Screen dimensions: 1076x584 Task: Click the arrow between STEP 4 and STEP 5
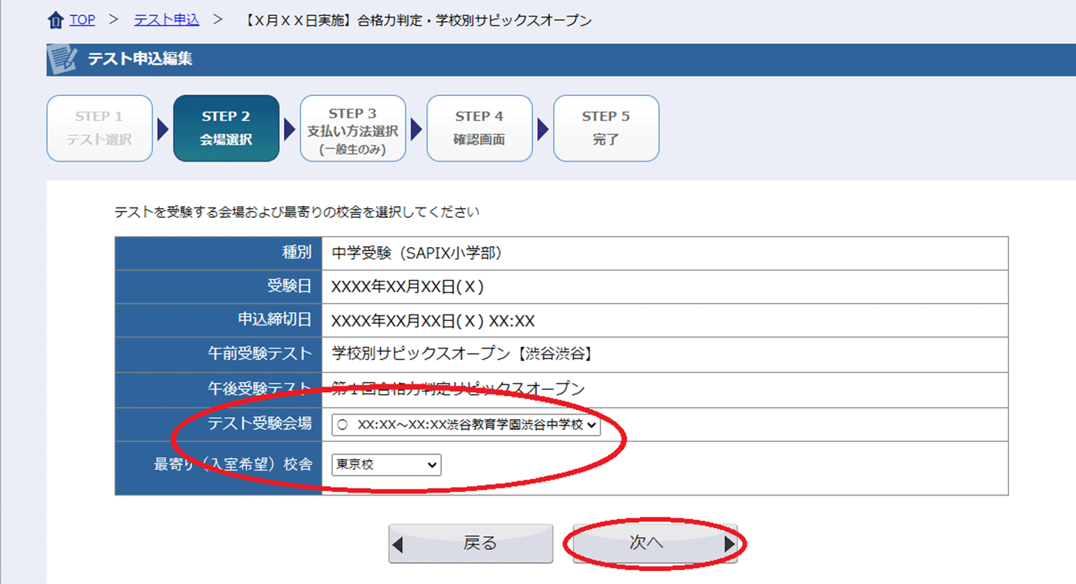[543, 129]
